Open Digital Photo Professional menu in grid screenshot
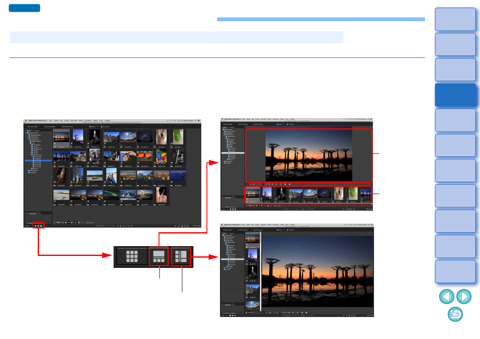This screenshot has width=480, height=339. [x=38, y=121]
